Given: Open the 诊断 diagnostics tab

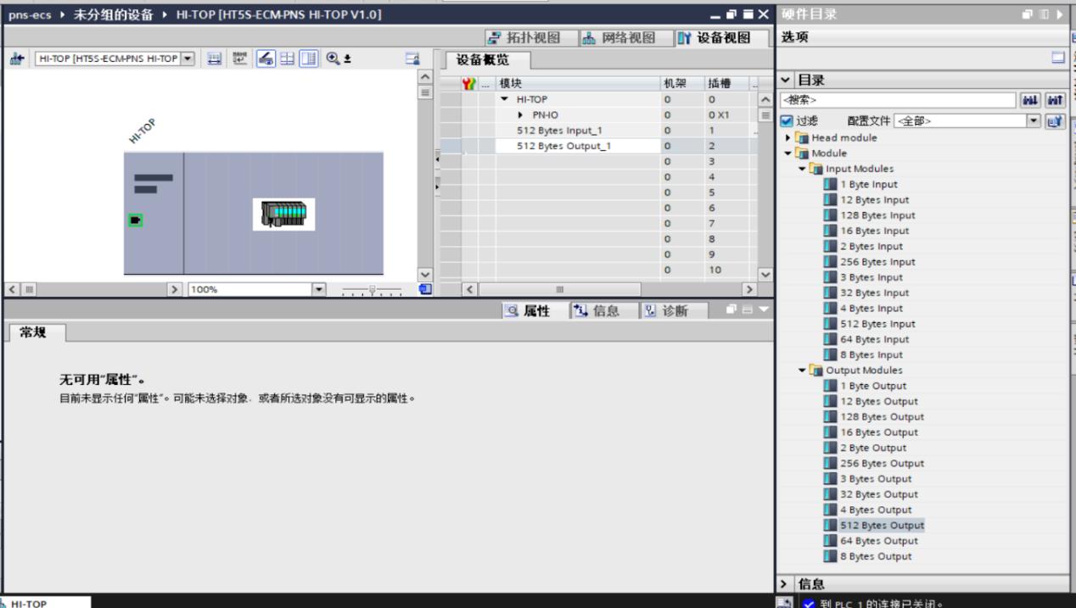Looking at the screenshot, I should coord(675,310).
